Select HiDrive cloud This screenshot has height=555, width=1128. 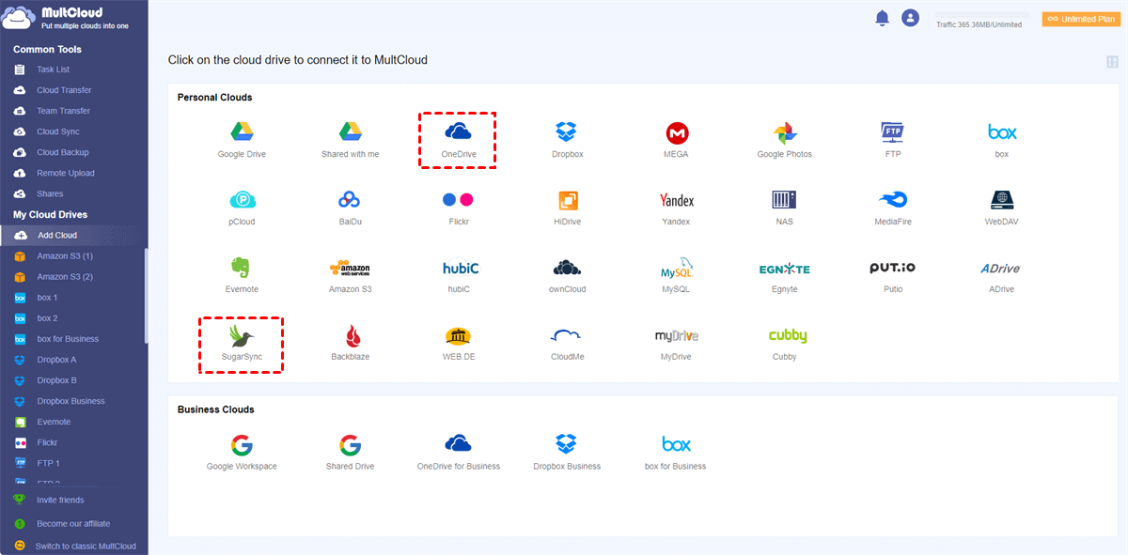[x=567, y=208]
